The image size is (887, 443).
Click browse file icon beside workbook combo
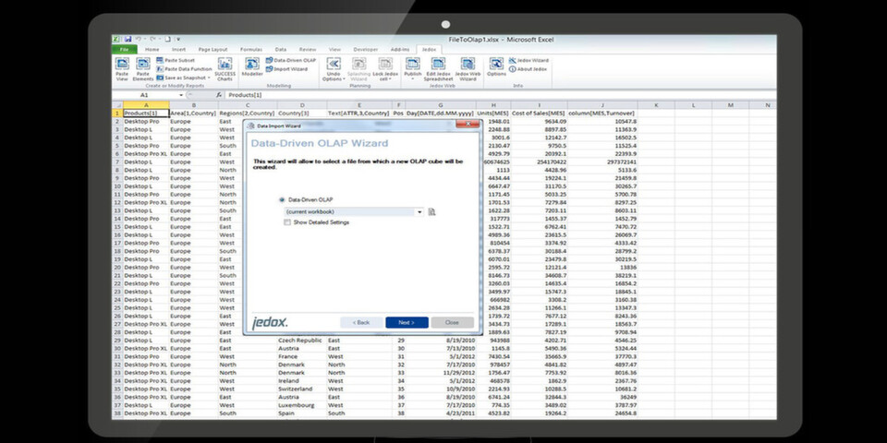coord(431,212)
